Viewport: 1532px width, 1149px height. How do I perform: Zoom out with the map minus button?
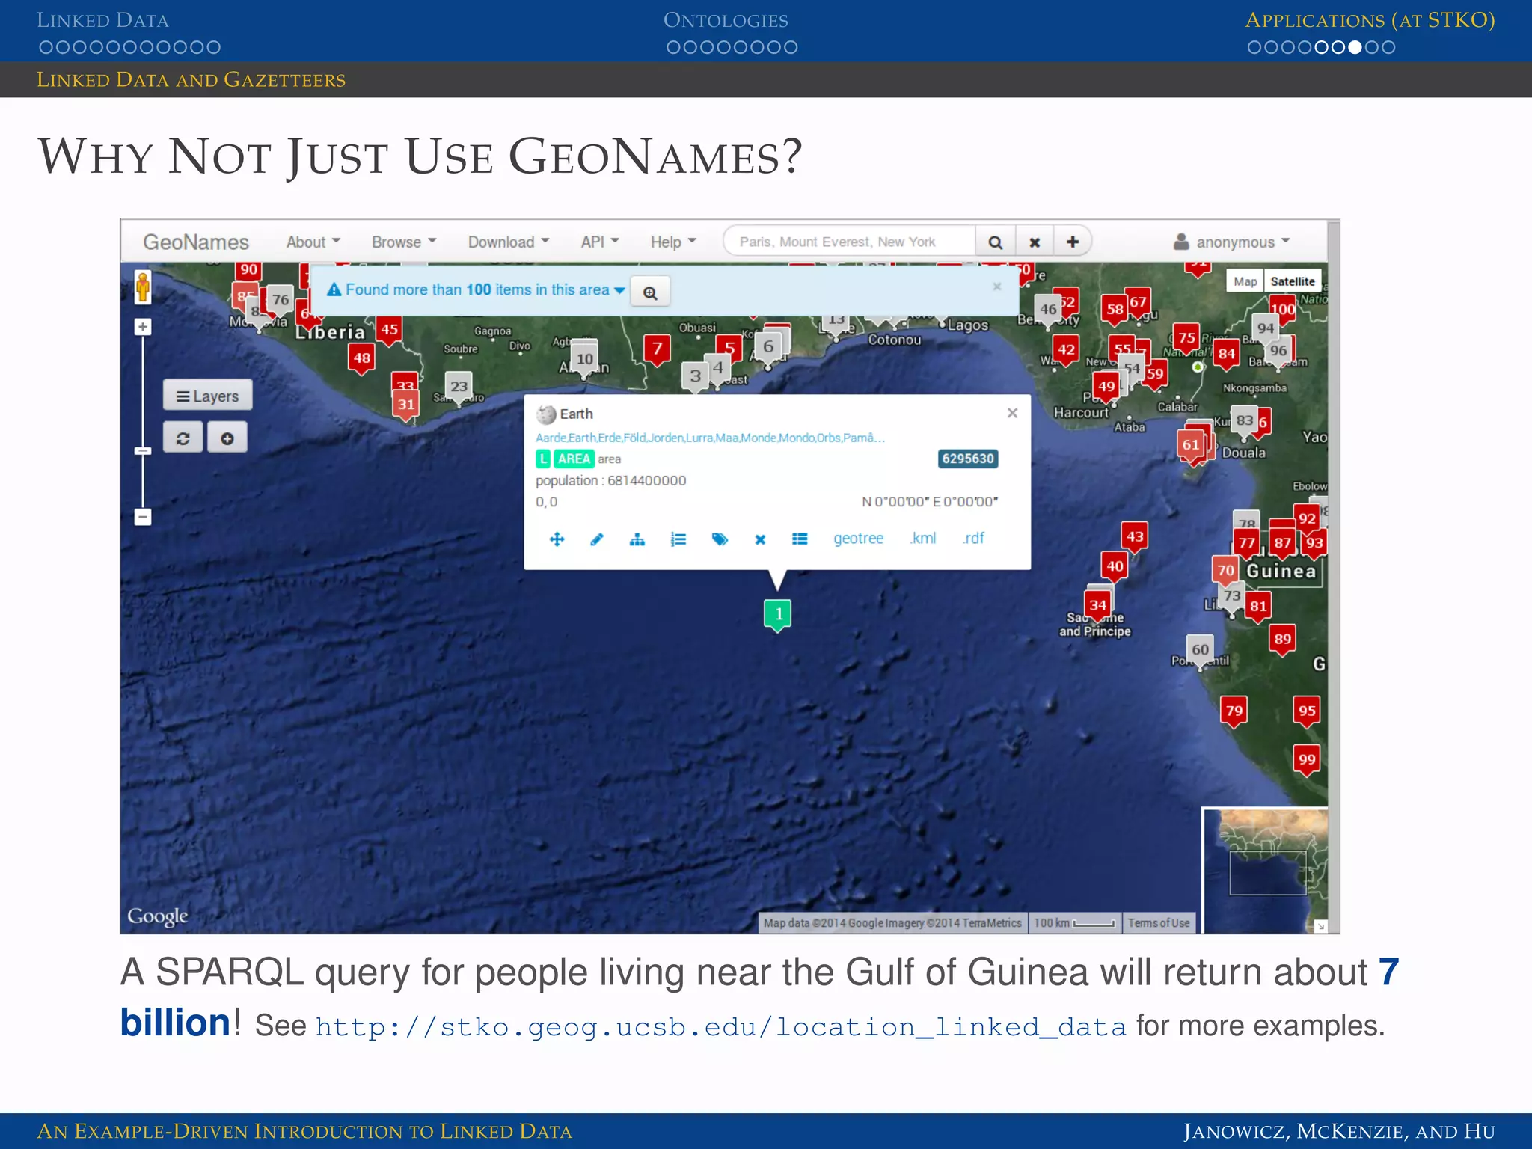coord(143,517)
